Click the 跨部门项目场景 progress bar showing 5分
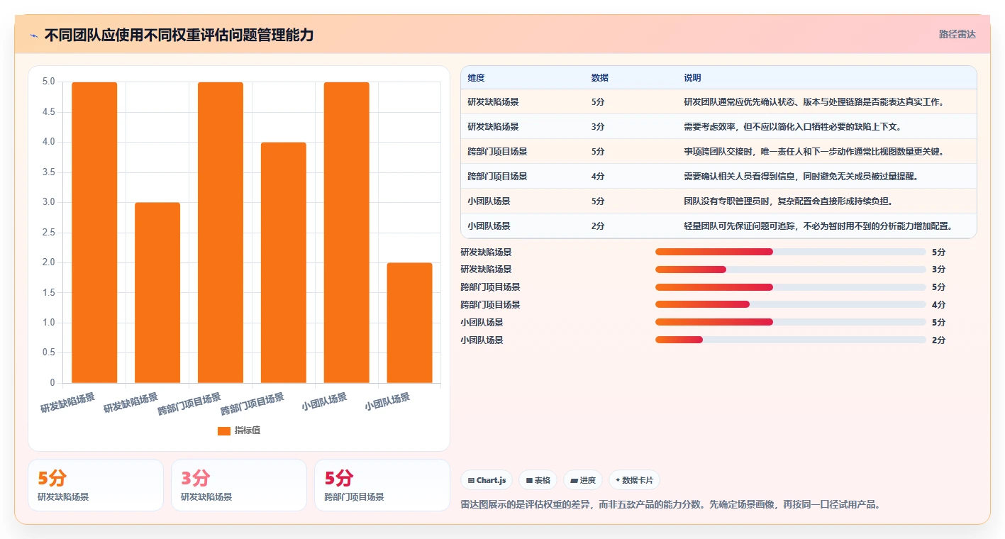This screenshot has height=539, width=1005. point(791,287)
